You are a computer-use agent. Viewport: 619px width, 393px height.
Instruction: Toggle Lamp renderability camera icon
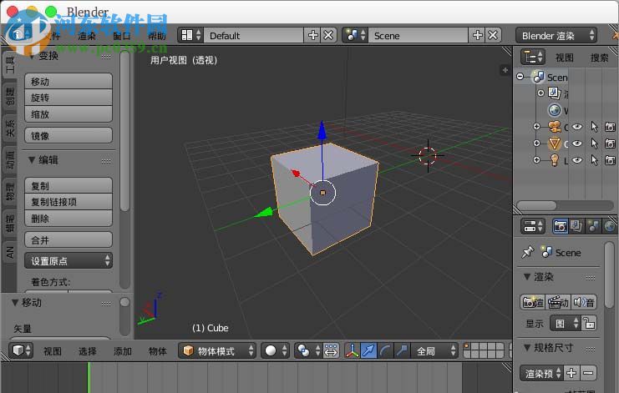tap(611, 160)
